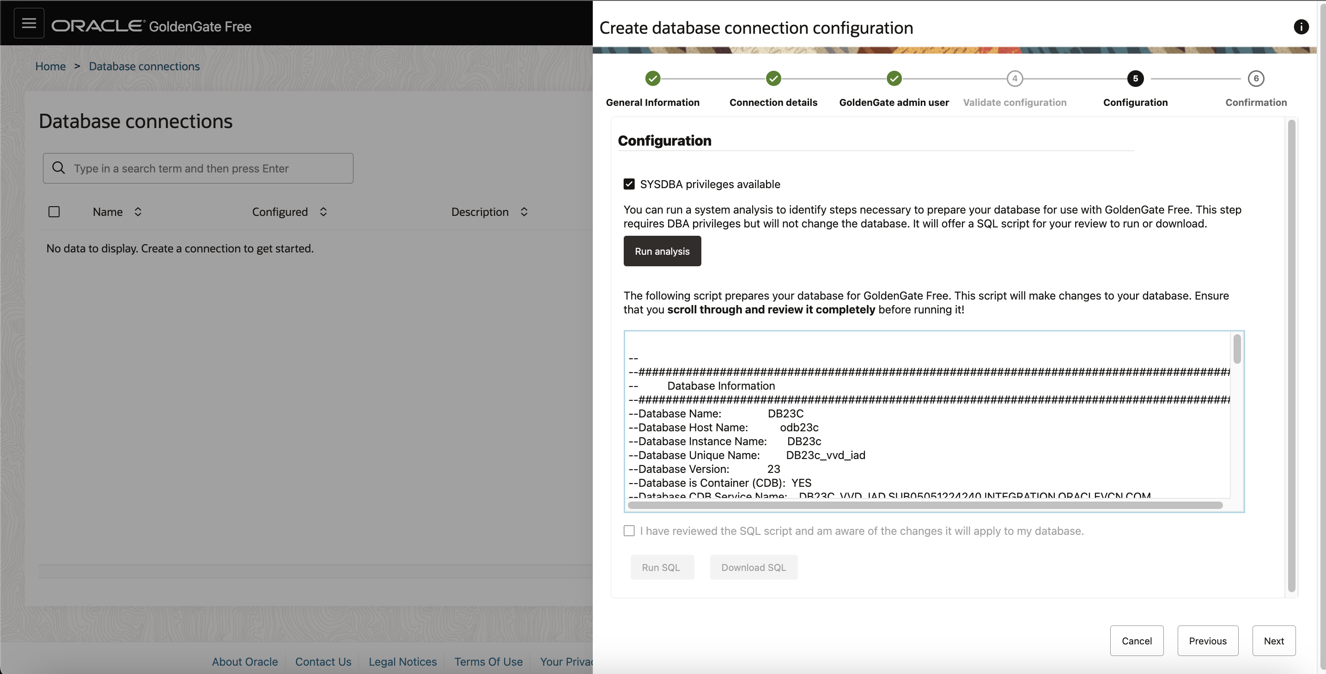Viewport: 1326px width, 674px height.
Task: Sort by Description column arrows
Action: (524, 212)
